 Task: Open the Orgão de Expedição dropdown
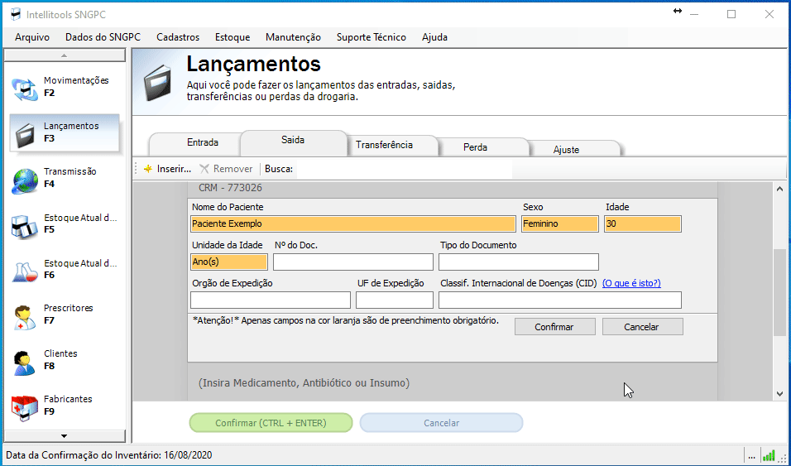(271, 300)
